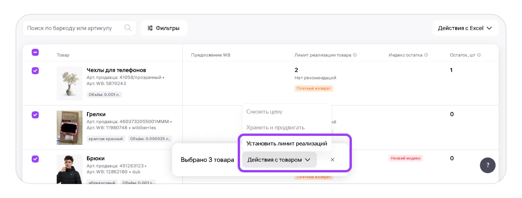This screenshot has width=522, height=198.
Task: Click the search magnifier icon
Action: [x=127, y=28]
